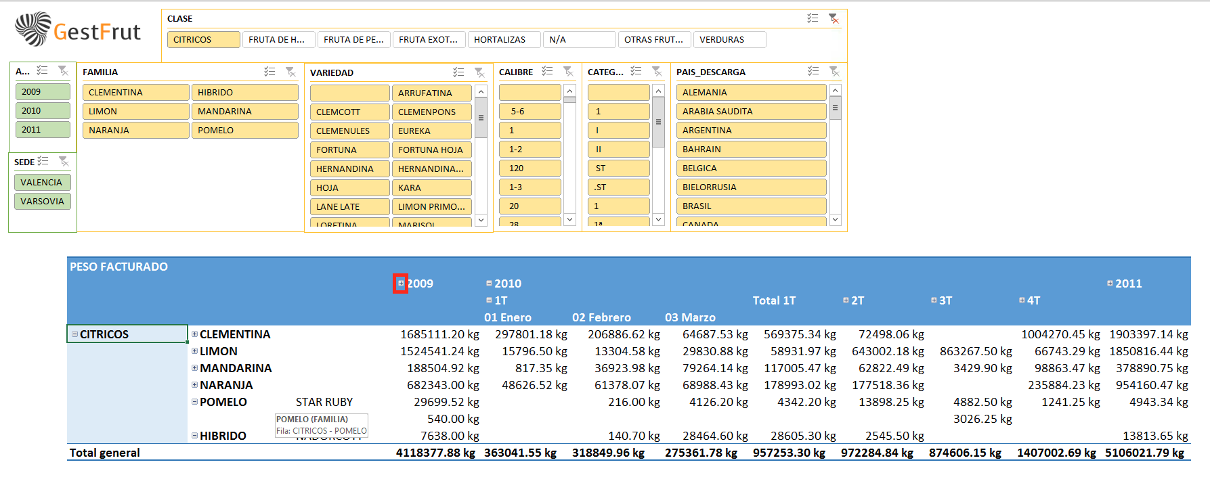Toggle multi-select in the CALIBRE slicer

coord(547,72)
